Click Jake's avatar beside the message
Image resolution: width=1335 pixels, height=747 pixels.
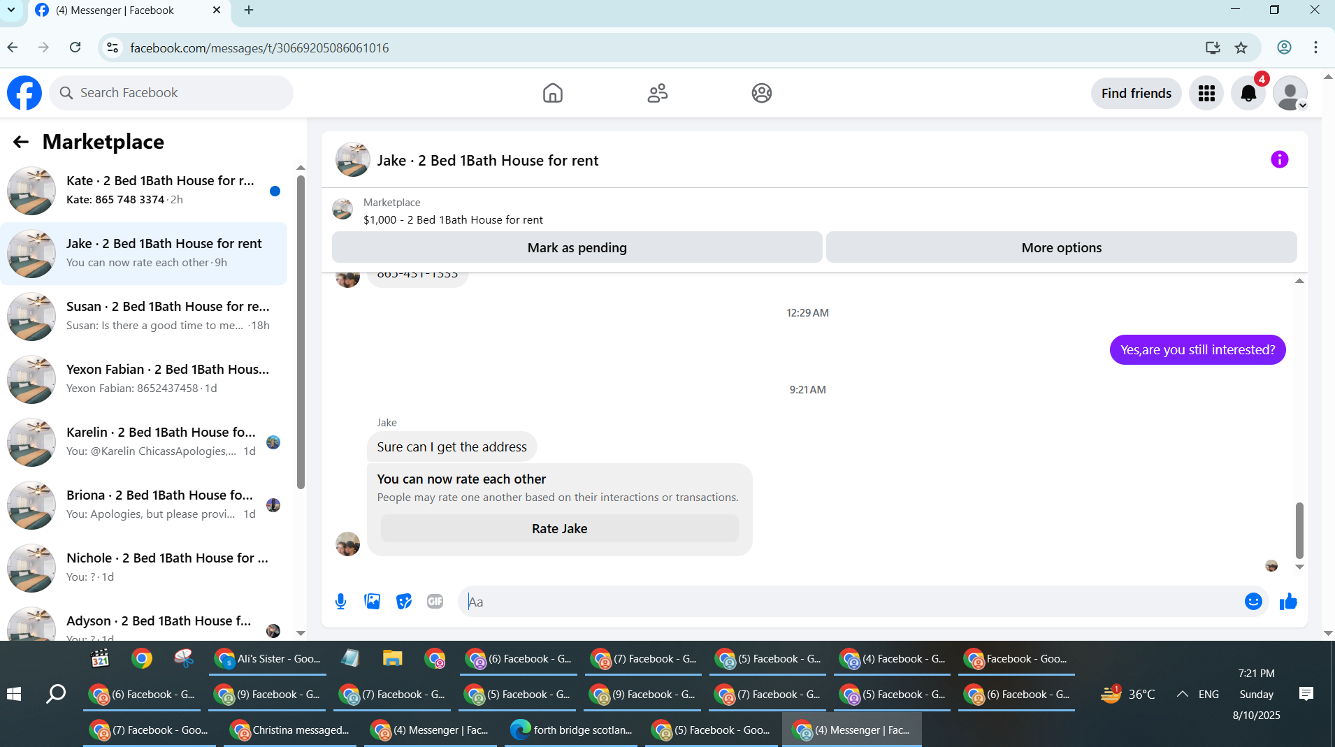(347, 544)
